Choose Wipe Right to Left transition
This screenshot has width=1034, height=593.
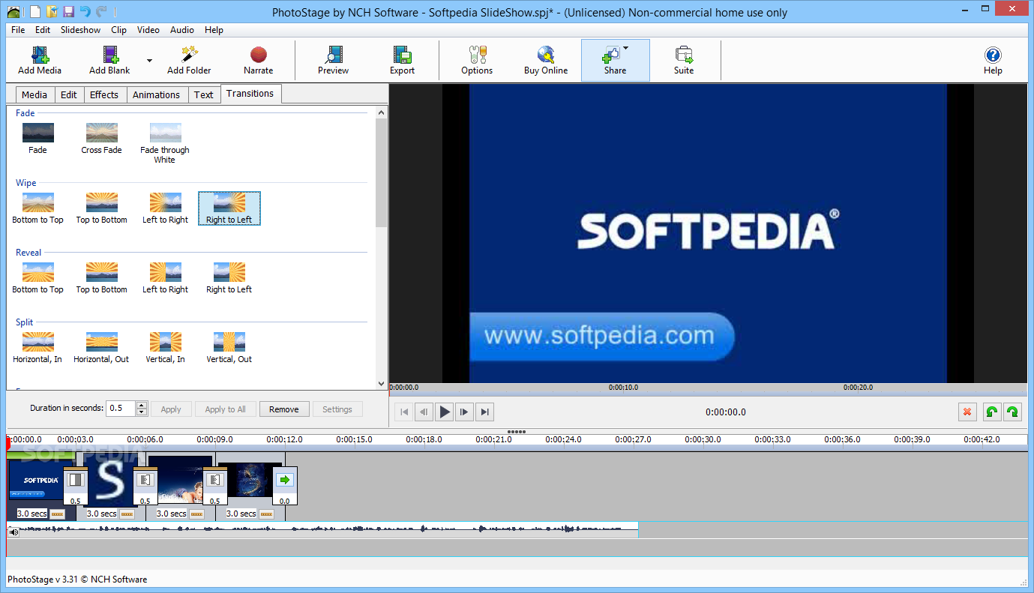[x=229, y=208]
